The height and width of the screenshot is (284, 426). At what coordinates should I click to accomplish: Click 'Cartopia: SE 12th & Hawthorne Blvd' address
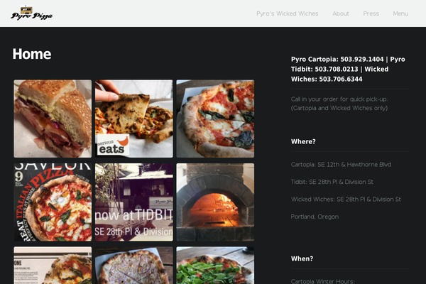pyautogui.click(x=341, y=165)
